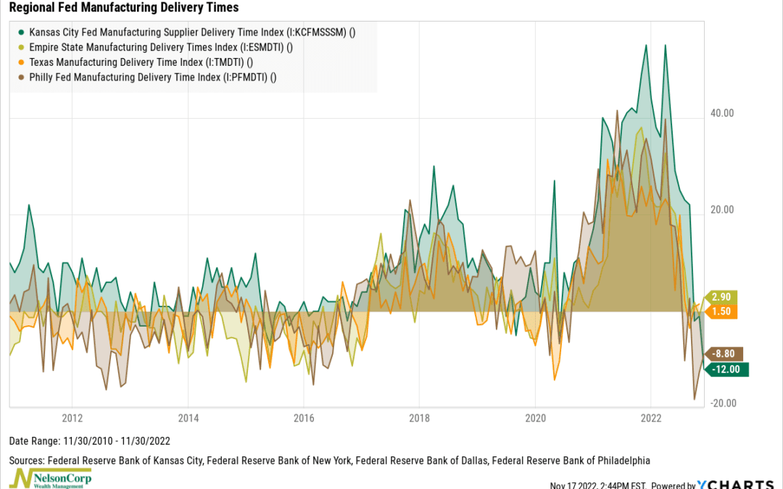Click the brown -8.80 value tag
This screenshot has height=489, width=783.
(x=724, y=354)
